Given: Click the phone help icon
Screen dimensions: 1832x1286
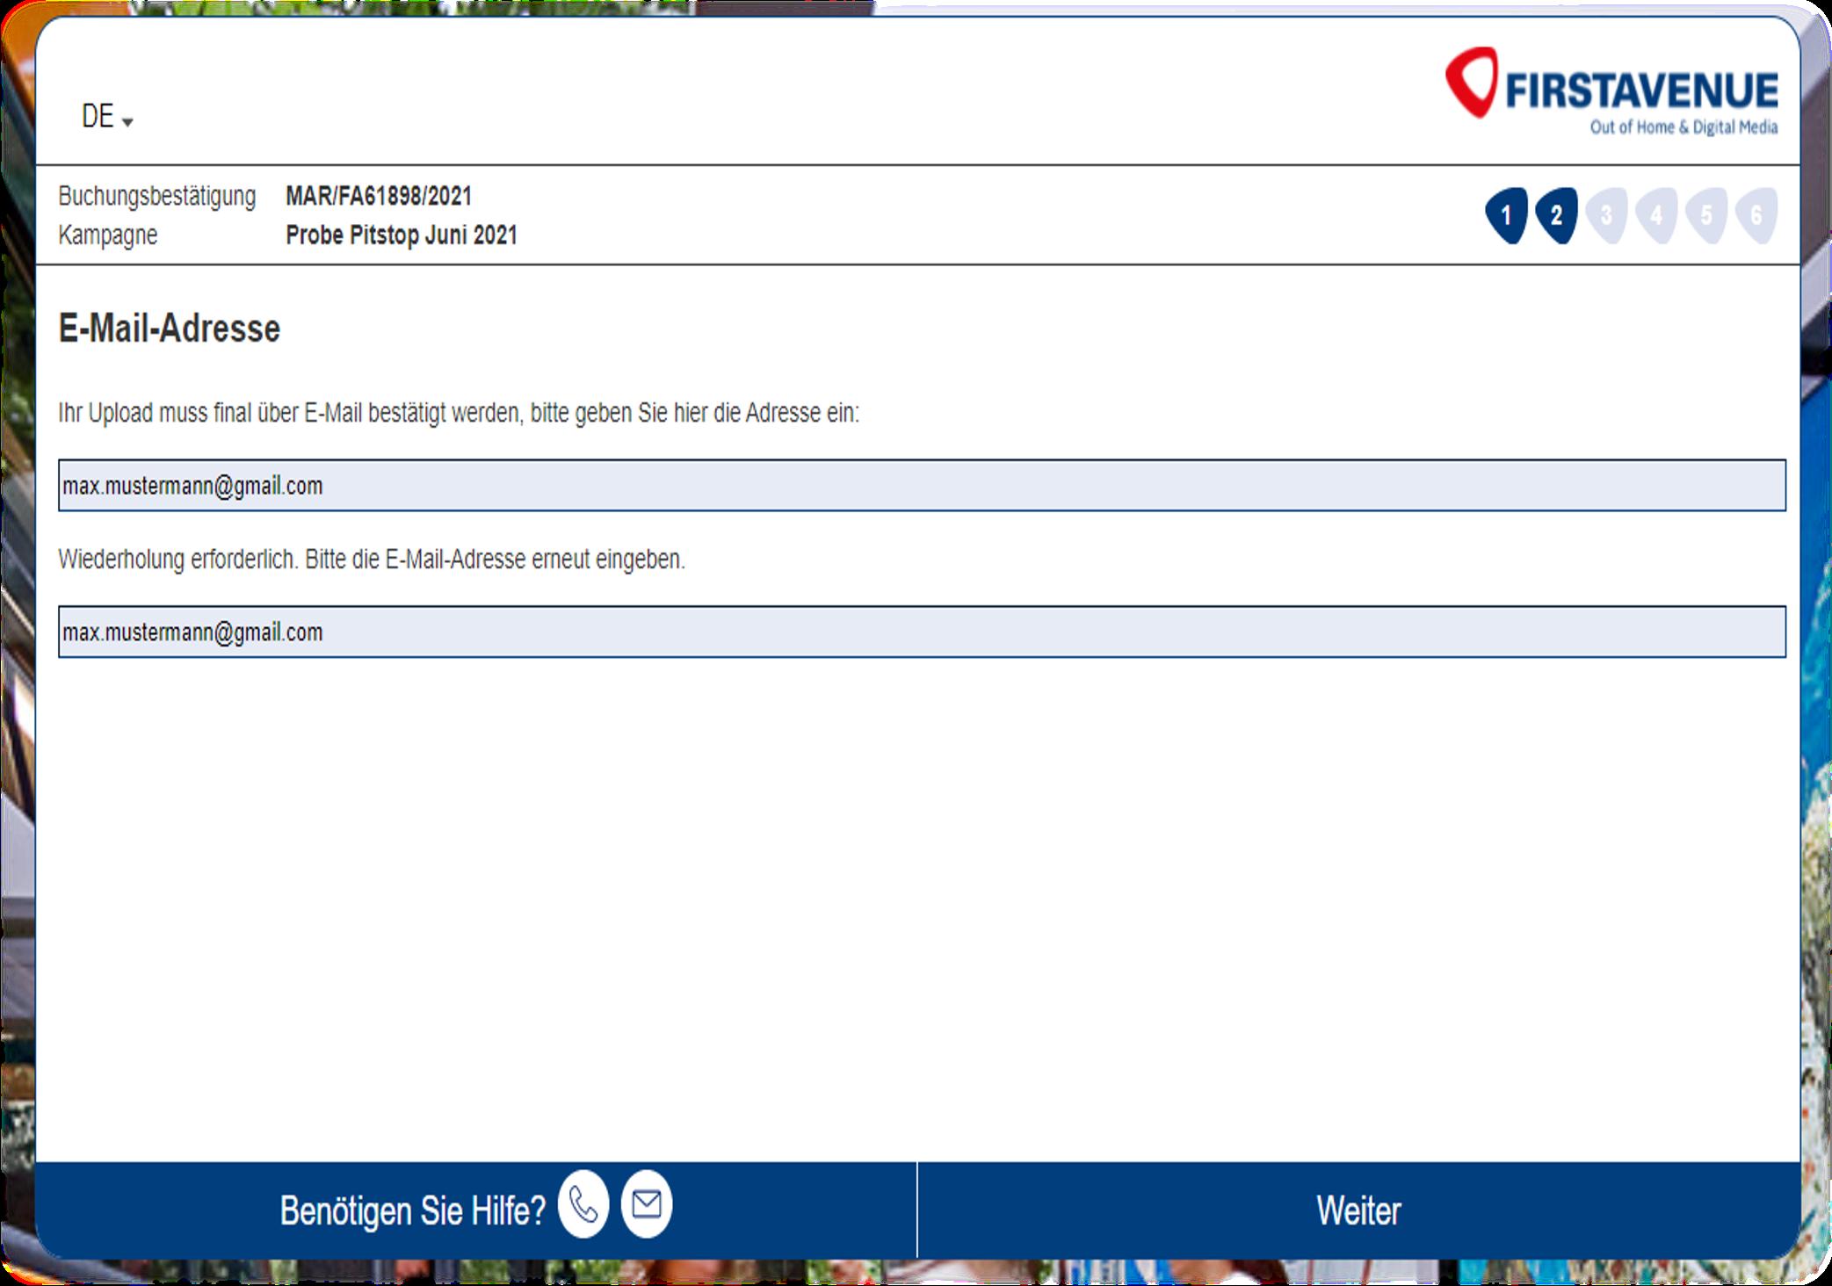Looking at the screenshot, I should pos(583,1204).
